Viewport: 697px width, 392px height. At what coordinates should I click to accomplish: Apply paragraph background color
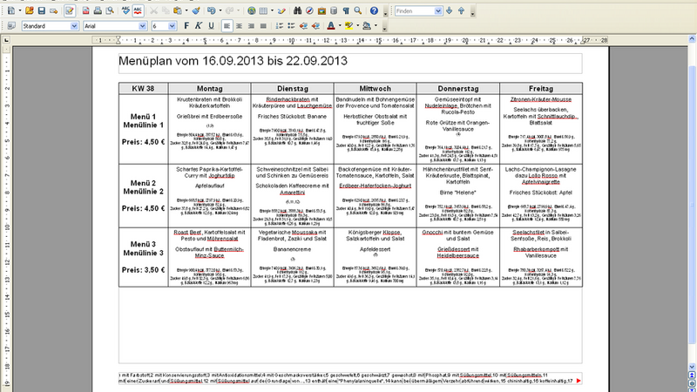pos(367,26)
